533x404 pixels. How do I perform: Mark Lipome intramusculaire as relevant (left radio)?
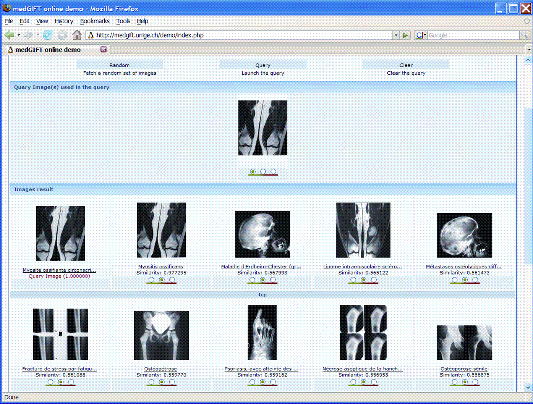(353, 280)
